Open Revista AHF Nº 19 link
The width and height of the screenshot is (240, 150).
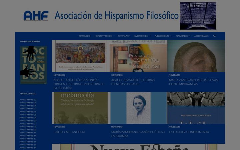28,133
